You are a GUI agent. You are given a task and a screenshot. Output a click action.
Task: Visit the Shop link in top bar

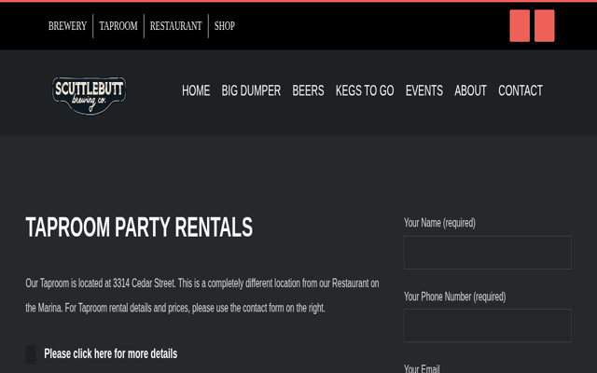[225, 26]
